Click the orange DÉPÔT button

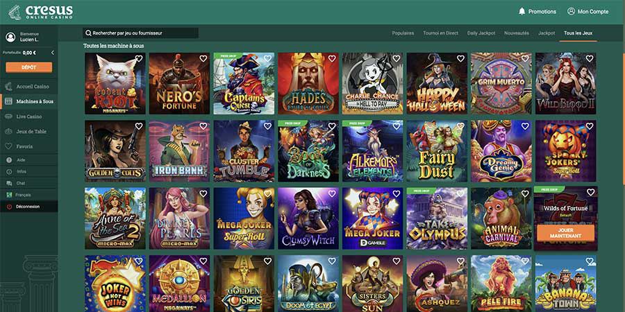pos(28,67)
